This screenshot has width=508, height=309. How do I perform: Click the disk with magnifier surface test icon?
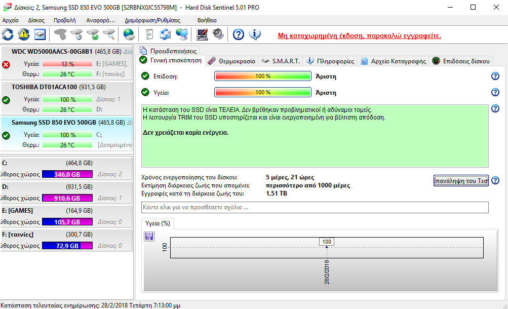point(109,34)
